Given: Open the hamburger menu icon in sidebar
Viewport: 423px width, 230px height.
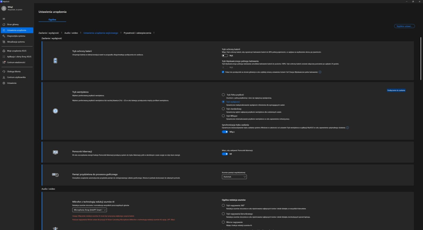Looking at the screenshot, I should [4, 19].
